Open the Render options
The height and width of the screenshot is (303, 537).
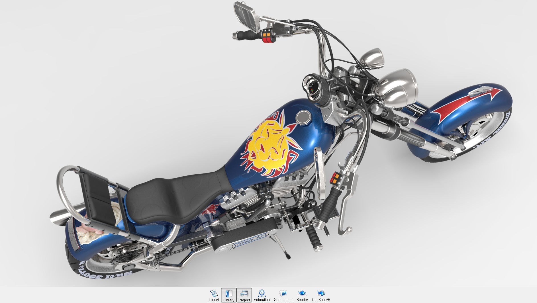(x=302, y=295)
